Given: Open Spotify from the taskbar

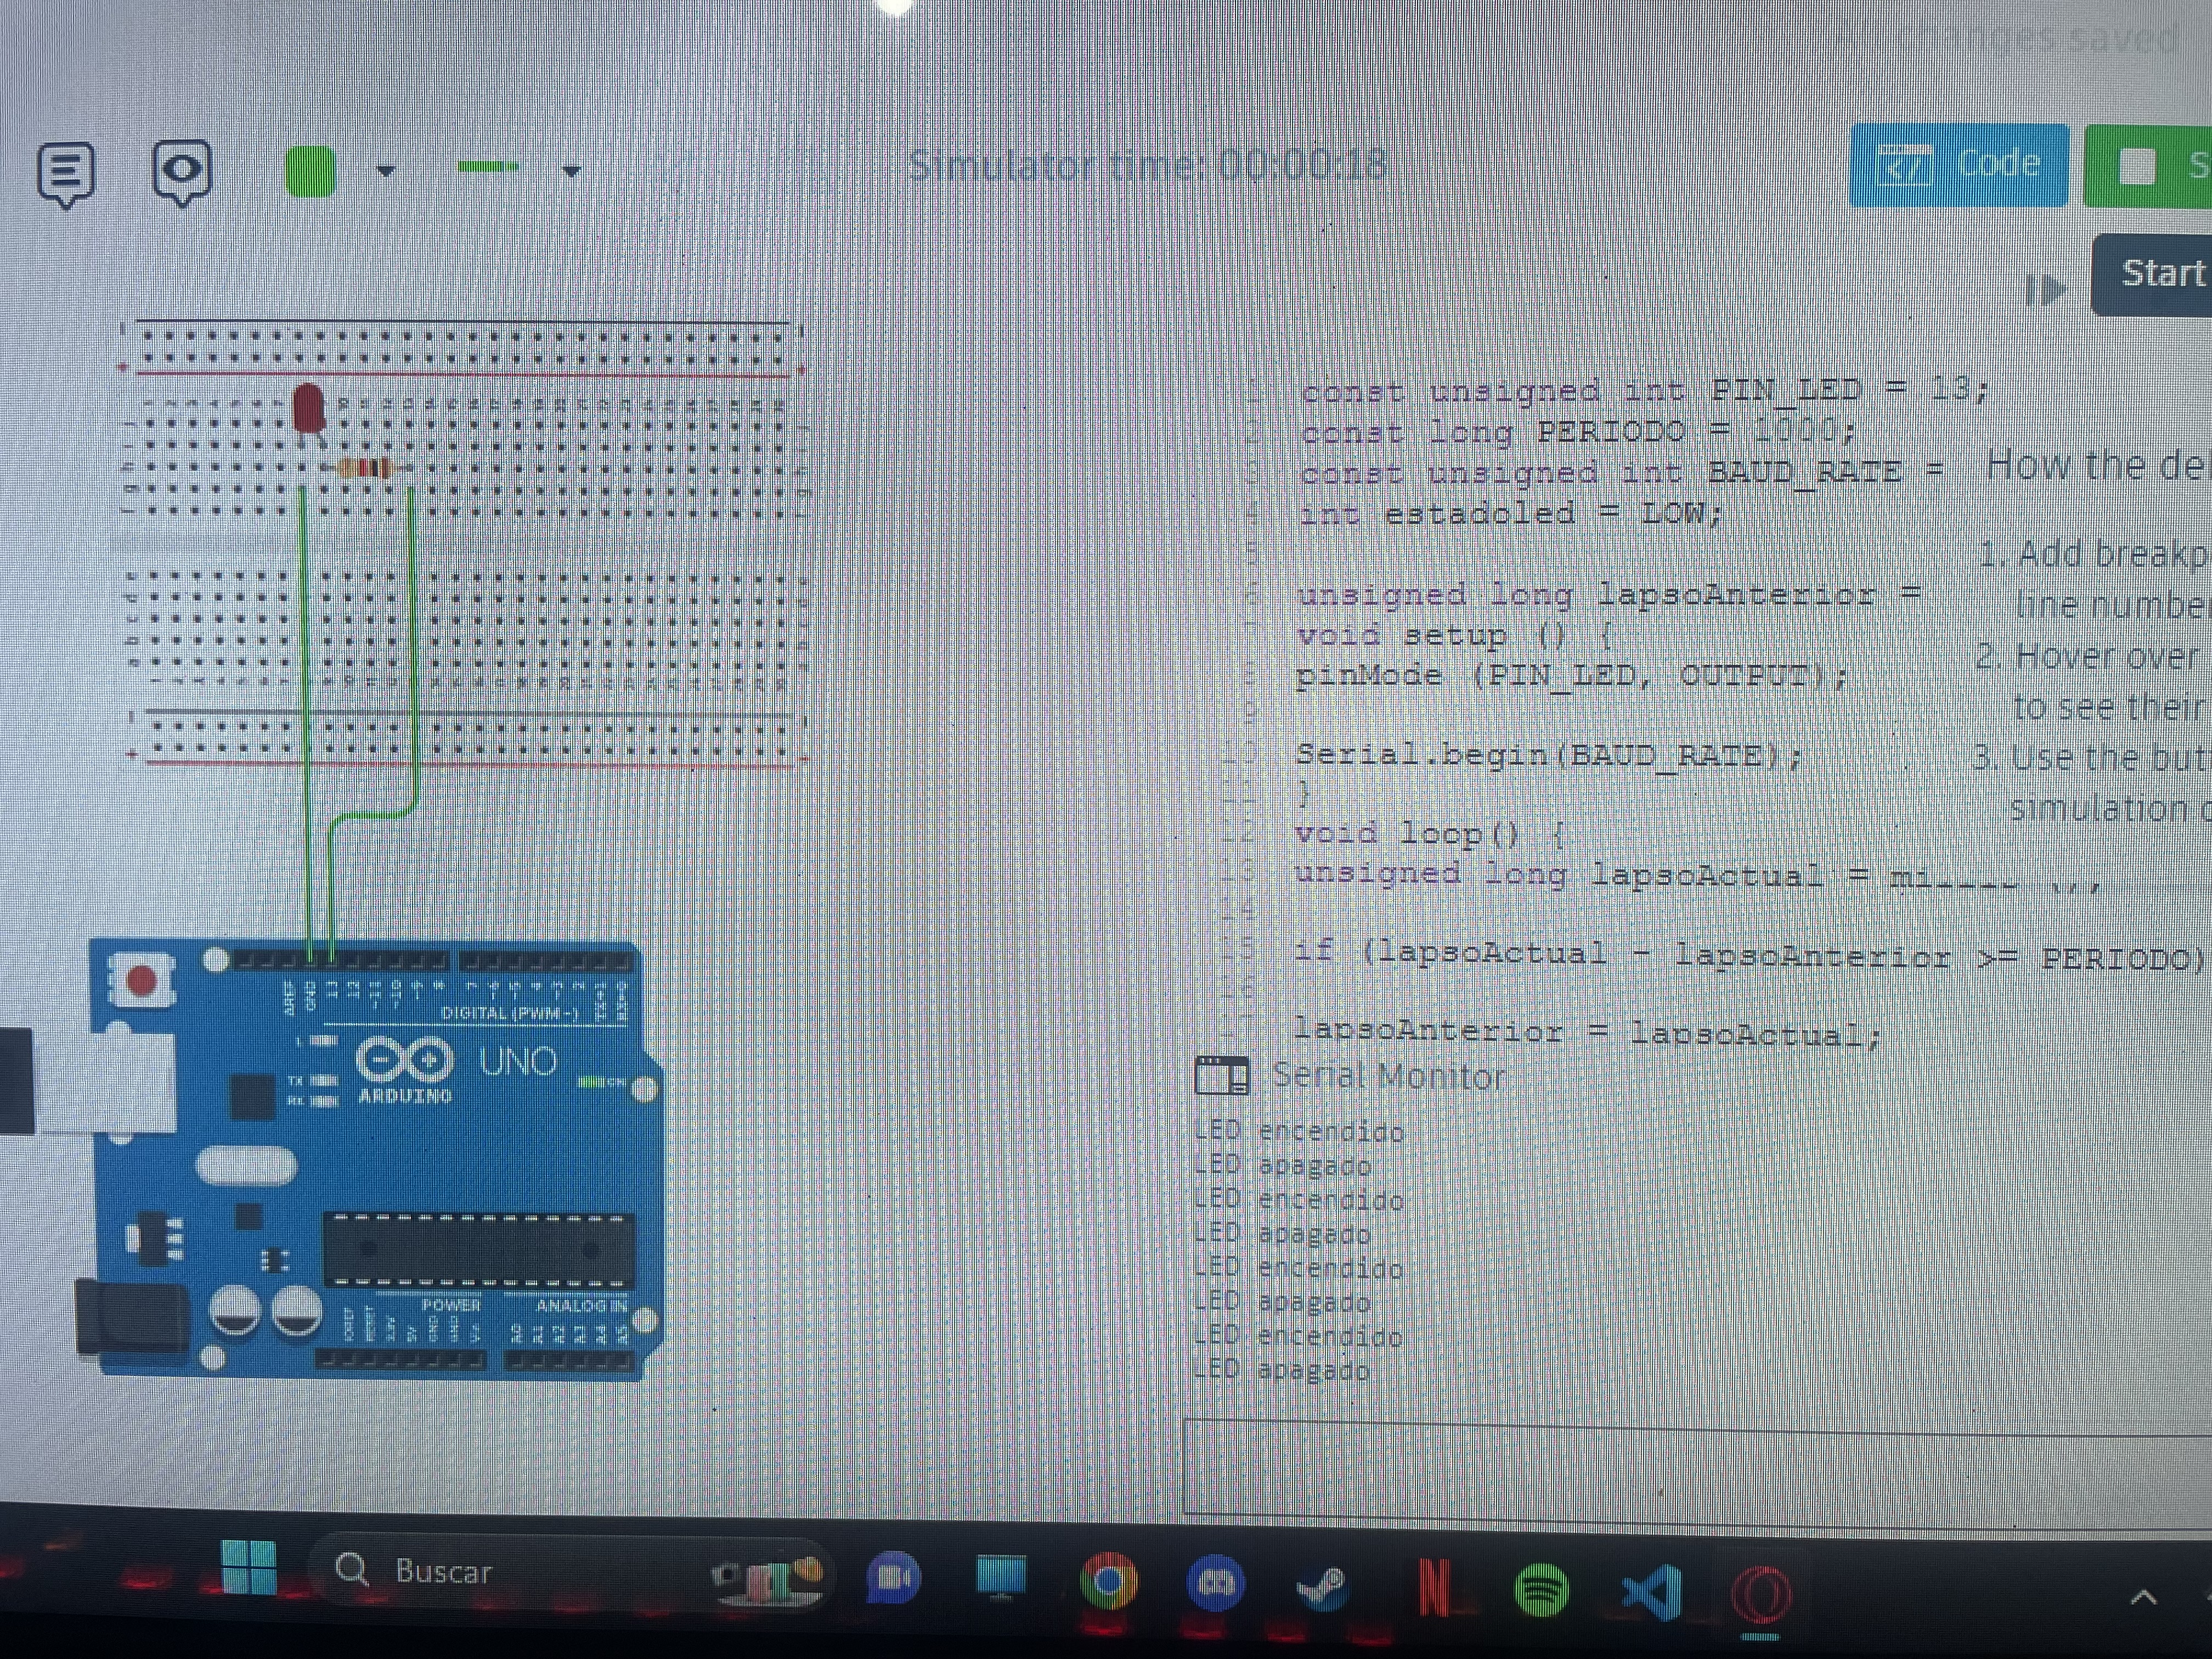Looking at the screenshot, I should (x=1541, y=1588).
